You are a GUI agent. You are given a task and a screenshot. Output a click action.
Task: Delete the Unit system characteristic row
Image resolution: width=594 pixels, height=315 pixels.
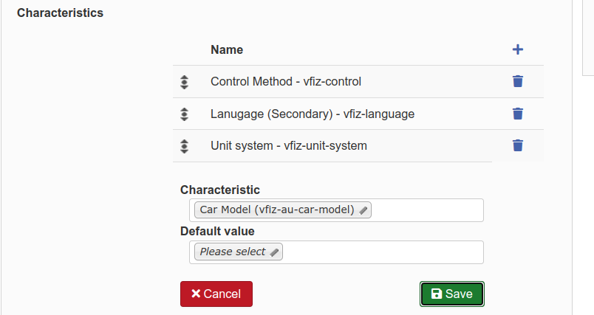pyautogui.click(x=518, y=145)
